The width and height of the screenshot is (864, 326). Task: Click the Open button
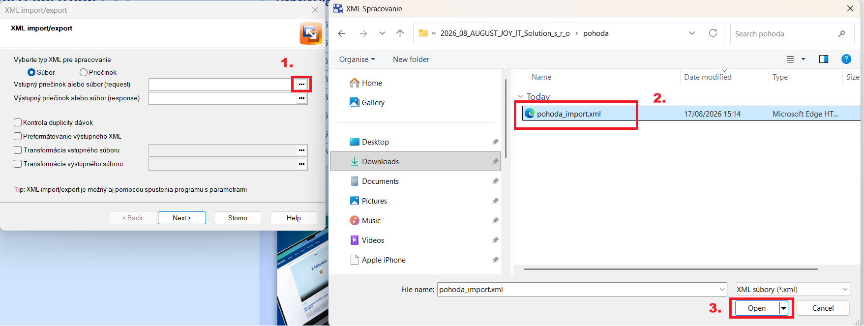coord(757,308)
